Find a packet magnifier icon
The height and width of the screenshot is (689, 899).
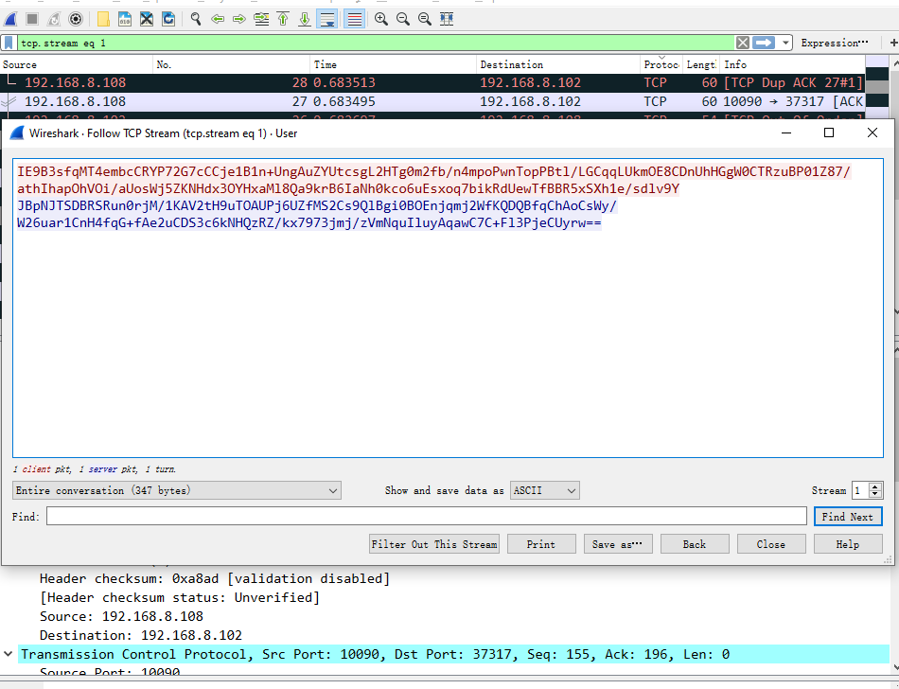click(196, 19)
